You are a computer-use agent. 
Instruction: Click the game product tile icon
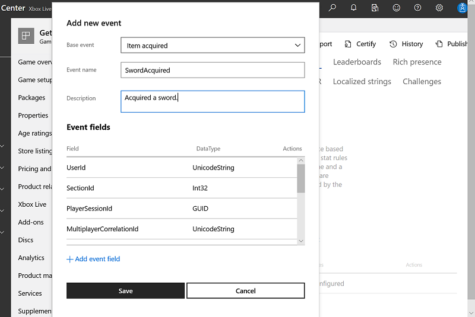(x=26, y=36)
